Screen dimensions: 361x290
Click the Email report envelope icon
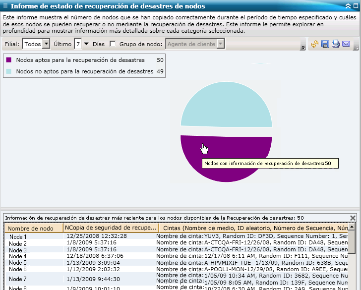tap(346, 45)
